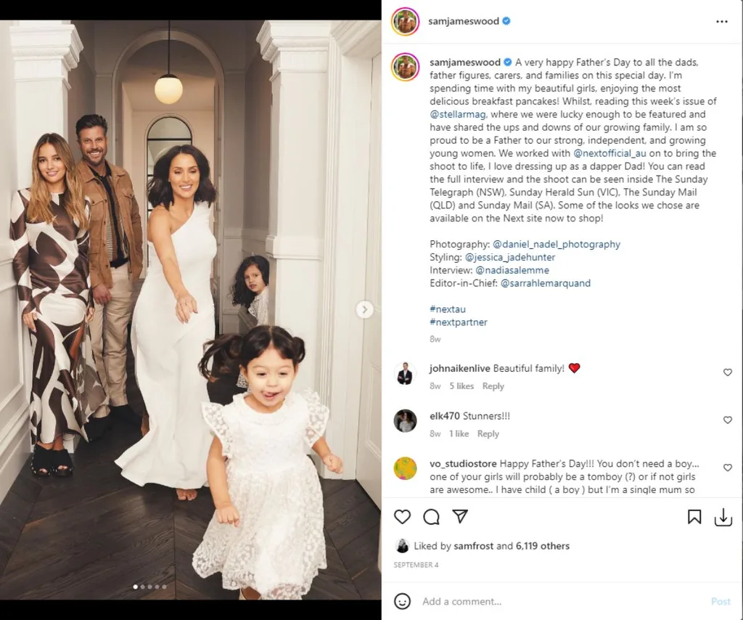Open the #nextpartner hashtag
The width and height of the screenshot is (743, 620).
point(459,322)
